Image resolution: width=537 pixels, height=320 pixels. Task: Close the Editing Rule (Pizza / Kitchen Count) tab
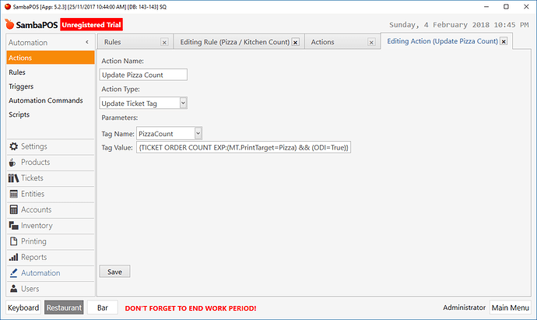[x=296, y=43]
